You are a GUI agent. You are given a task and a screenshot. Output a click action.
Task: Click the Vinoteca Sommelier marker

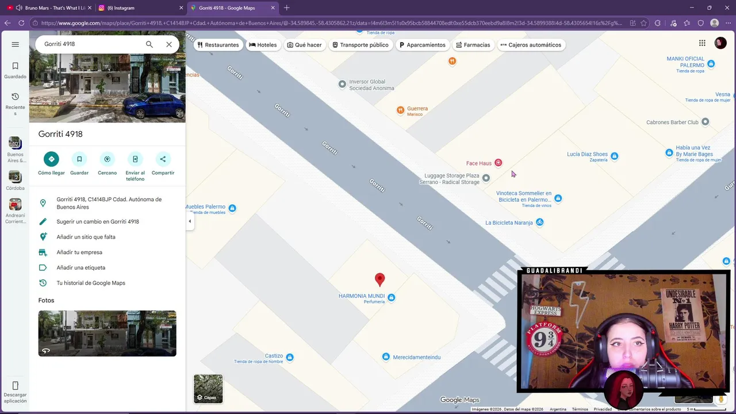558,198
